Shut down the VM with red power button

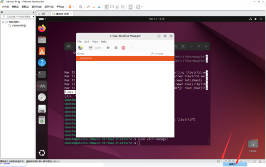123,48
